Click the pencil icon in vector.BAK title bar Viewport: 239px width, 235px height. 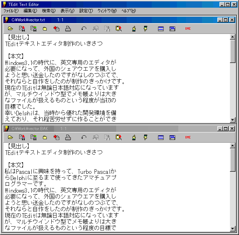pos(6,129)
